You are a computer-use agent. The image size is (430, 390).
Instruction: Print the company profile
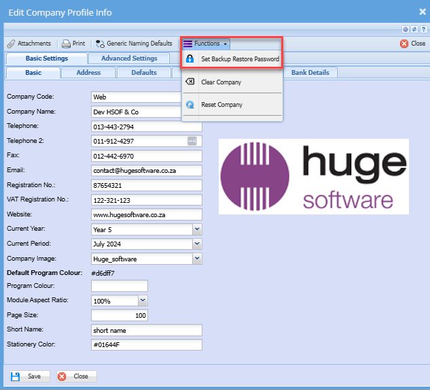point(73,44)
